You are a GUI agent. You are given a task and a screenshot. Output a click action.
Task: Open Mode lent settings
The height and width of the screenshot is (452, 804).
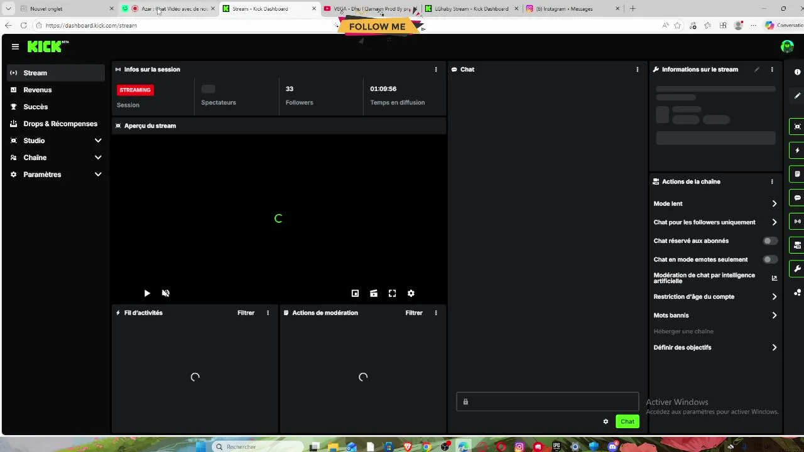pos(715,203)
